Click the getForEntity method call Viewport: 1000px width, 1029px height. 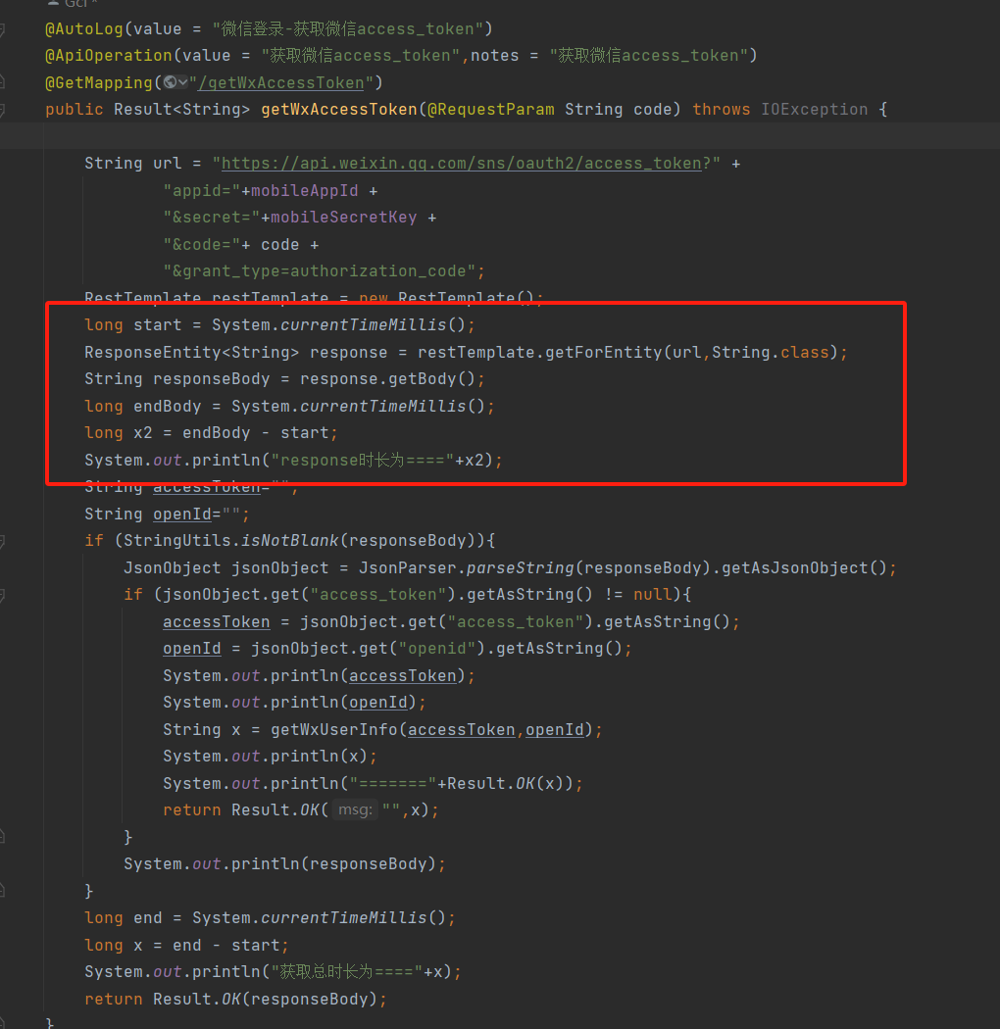coord(603,353)
